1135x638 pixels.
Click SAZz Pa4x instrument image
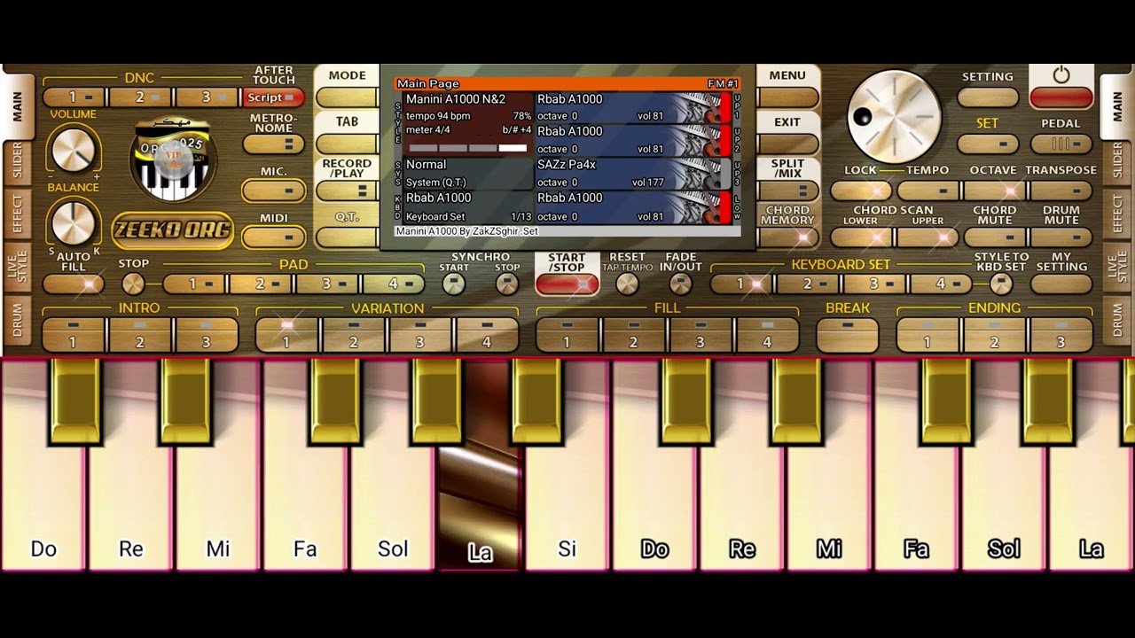tap(696, 174)
